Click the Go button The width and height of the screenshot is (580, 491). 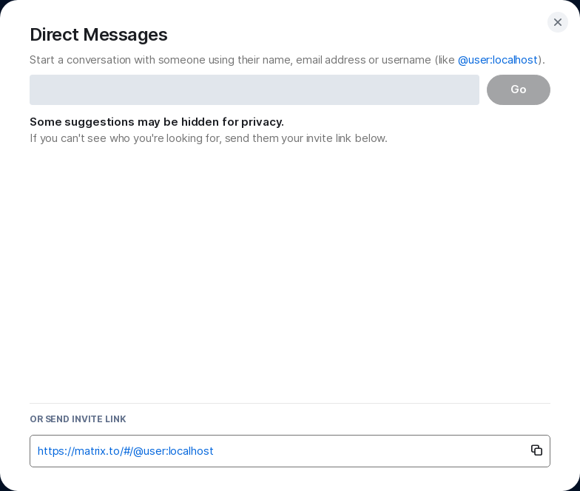pyautogui.click(x=518, y=89)
